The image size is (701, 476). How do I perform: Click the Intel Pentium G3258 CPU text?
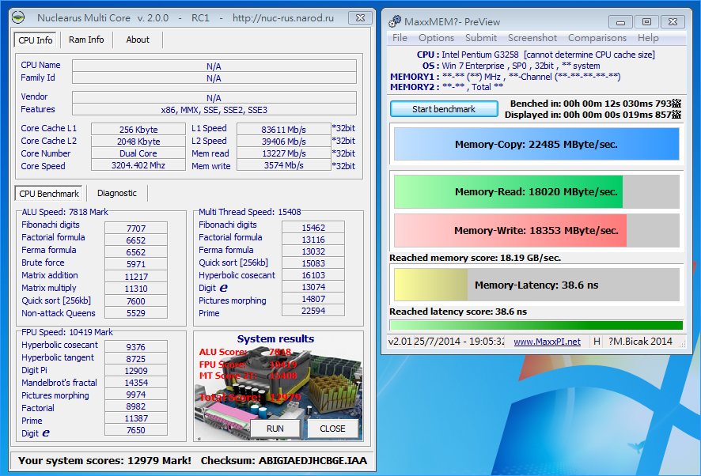480,55
